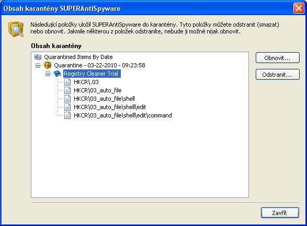Select the HKCR\03_auto_file\shell entry
307x226 pixels.
pyautogui.click(x=105, y=99)
